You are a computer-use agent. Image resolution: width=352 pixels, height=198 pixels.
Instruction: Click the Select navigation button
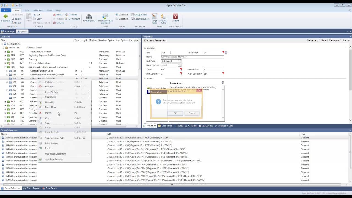coord(16,23)
